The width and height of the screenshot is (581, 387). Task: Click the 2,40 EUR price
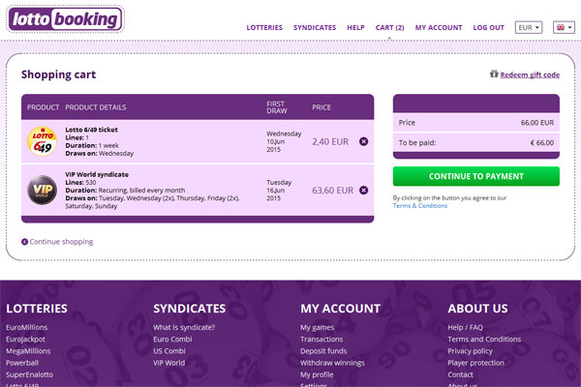[330, 142]
